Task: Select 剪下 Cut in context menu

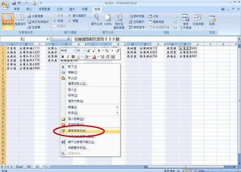Action: (x=90, y=67)
